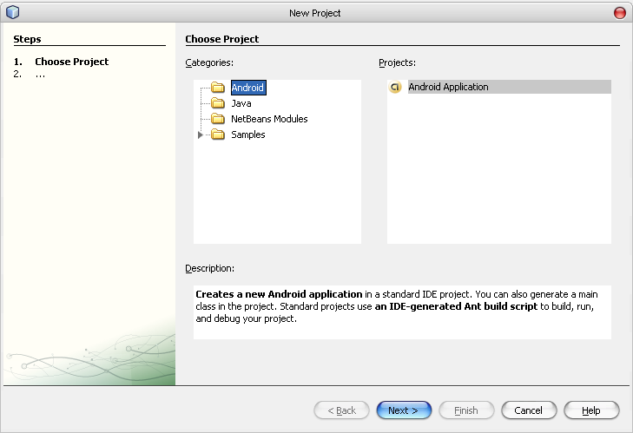Click the window icon in the title bar
The image size is (633, 433).
coord(12,12)
